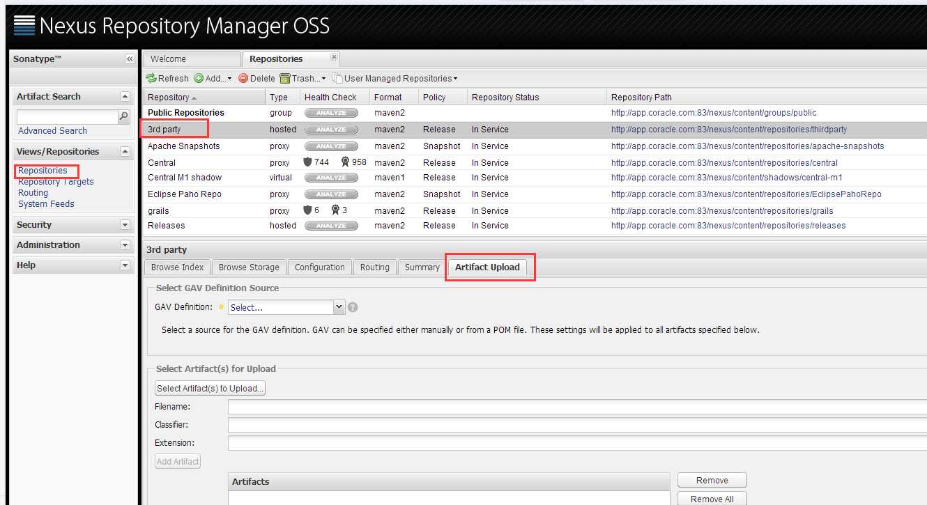Click Select Artifact(s) to Upload button
927x505 pixels.
(210, 389)
